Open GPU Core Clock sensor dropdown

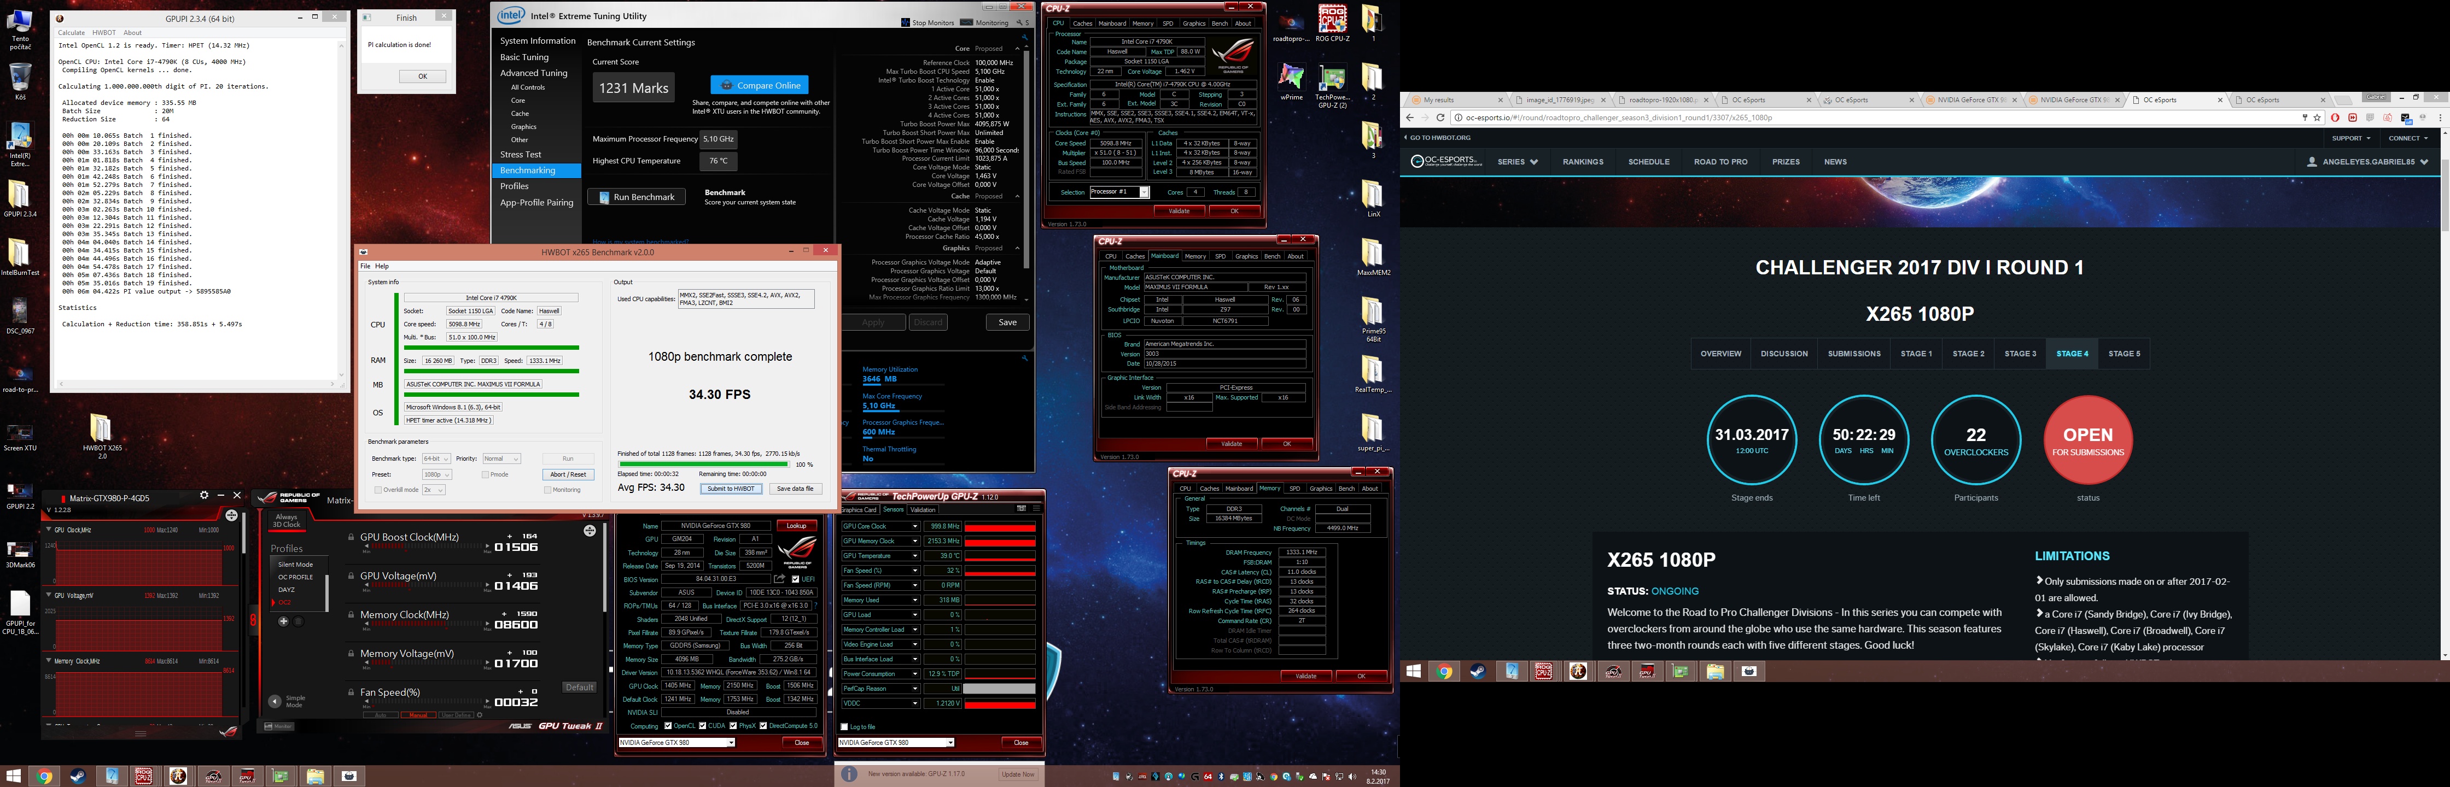pyautogui.click(x=916, y=526)
